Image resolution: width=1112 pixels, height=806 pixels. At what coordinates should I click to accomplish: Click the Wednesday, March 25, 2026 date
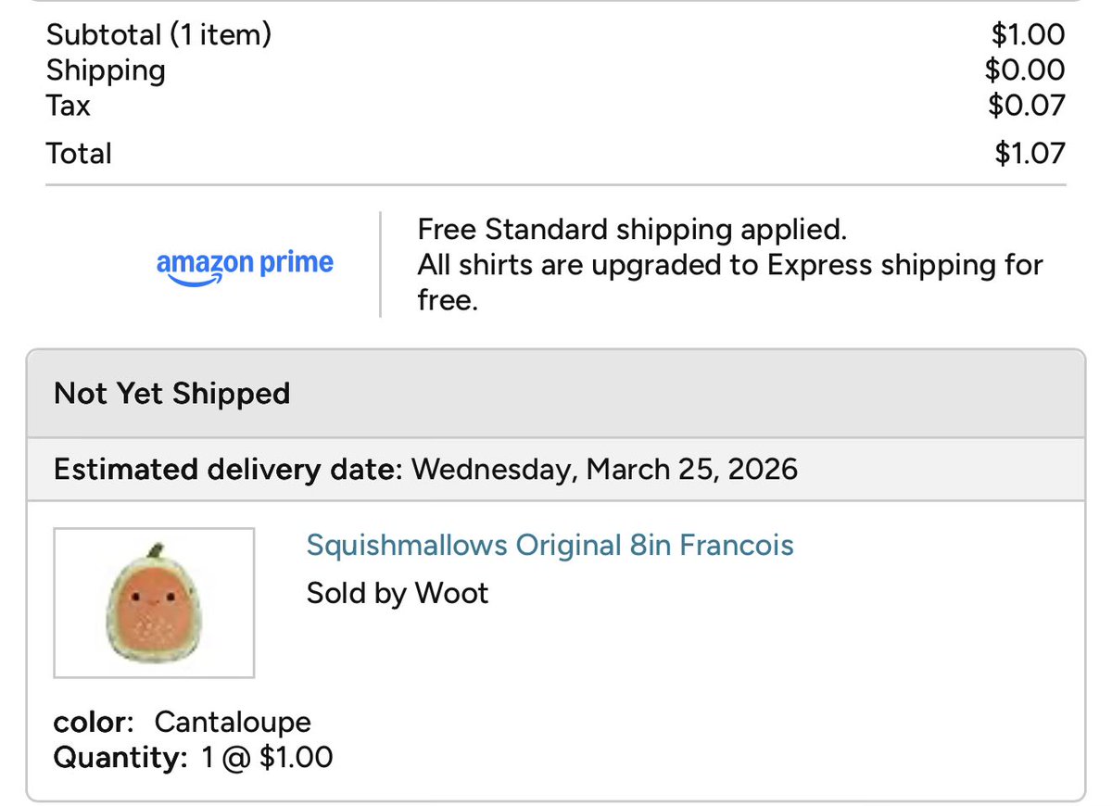tap(604, 469)
